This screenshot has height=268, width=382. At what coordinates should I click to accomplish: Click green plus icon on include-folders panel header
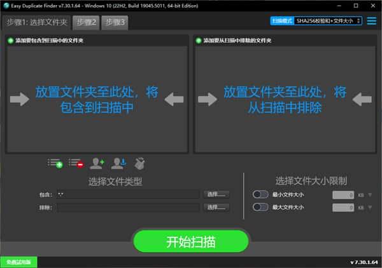[x=10, y=41]
